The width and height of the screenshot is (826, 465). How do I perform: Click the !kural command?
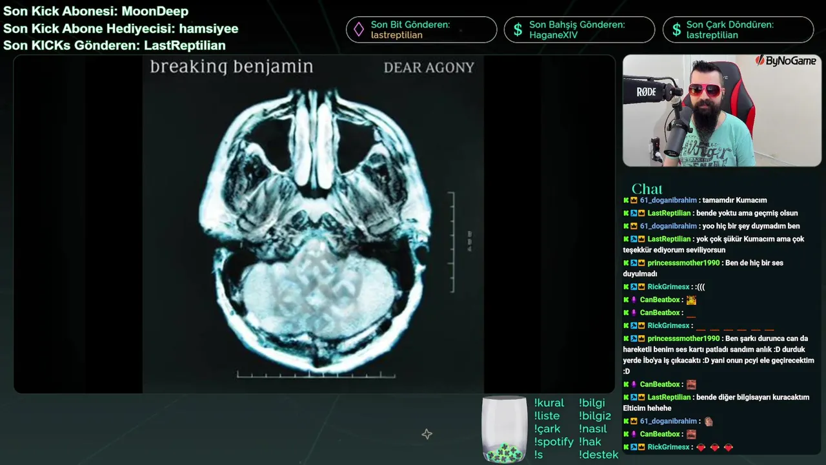(x=549, y=403)
